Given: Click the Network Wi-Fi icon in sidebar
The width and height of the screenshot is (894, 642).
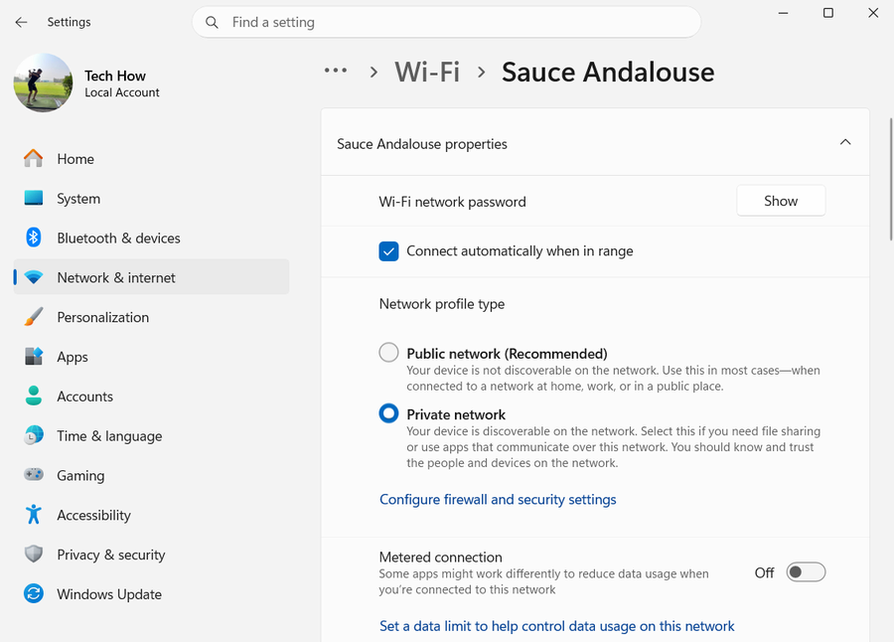Looking at the screenshot, I should click(x=34, y=277).
